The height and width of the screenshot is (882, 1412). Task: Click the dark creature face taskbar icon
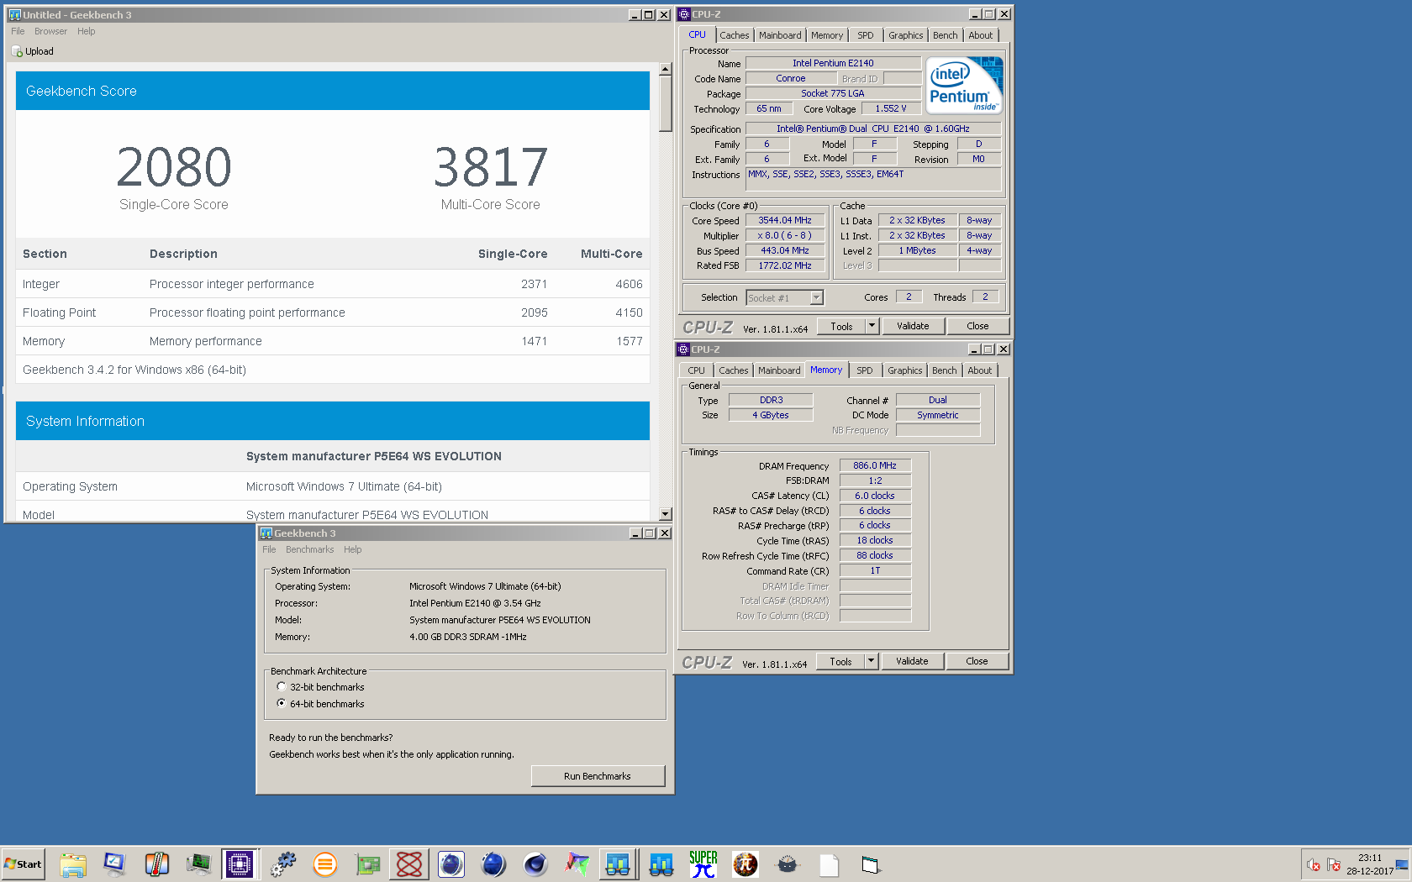coord(788,864)
